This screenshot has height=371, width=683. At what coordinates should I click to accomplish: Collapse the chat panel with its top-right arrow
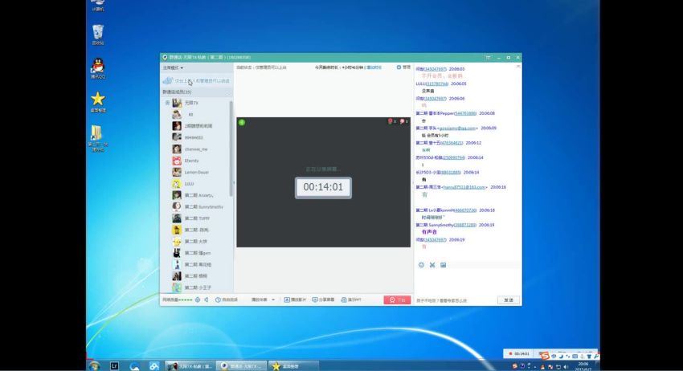coord(518,67)
